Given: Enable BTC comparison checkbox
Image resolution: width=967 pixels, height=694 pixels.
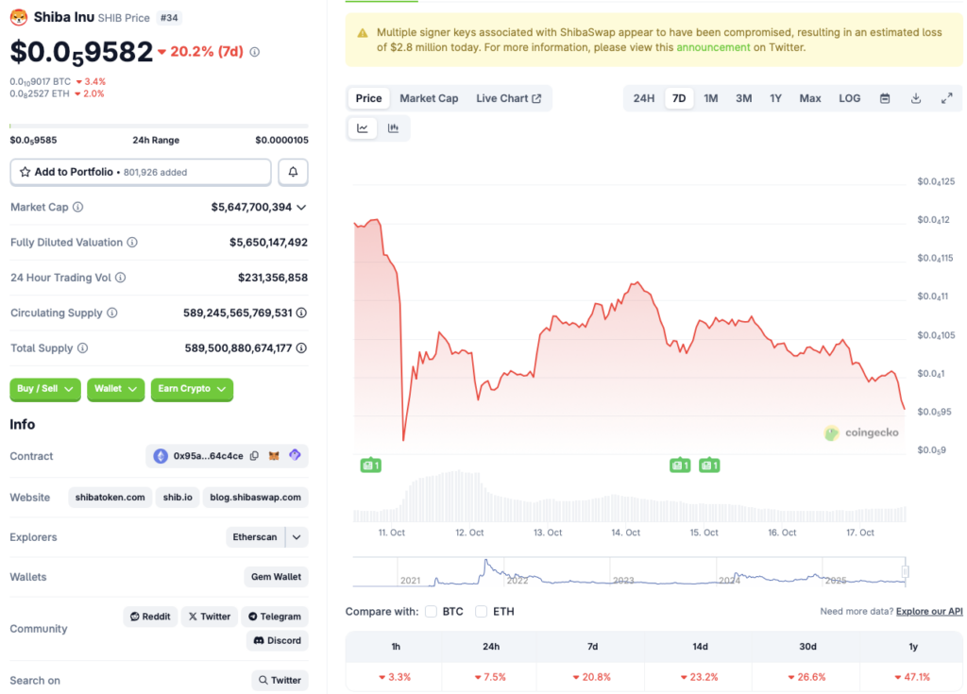Looking at the screenshot, I should (431, 612).
